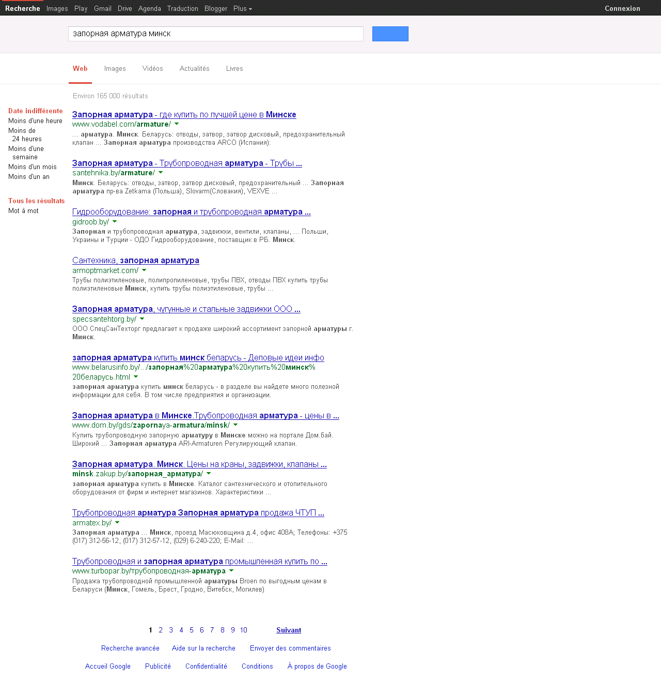Click the blue search button
661x680 pixels.
click(x=390, y=34)
